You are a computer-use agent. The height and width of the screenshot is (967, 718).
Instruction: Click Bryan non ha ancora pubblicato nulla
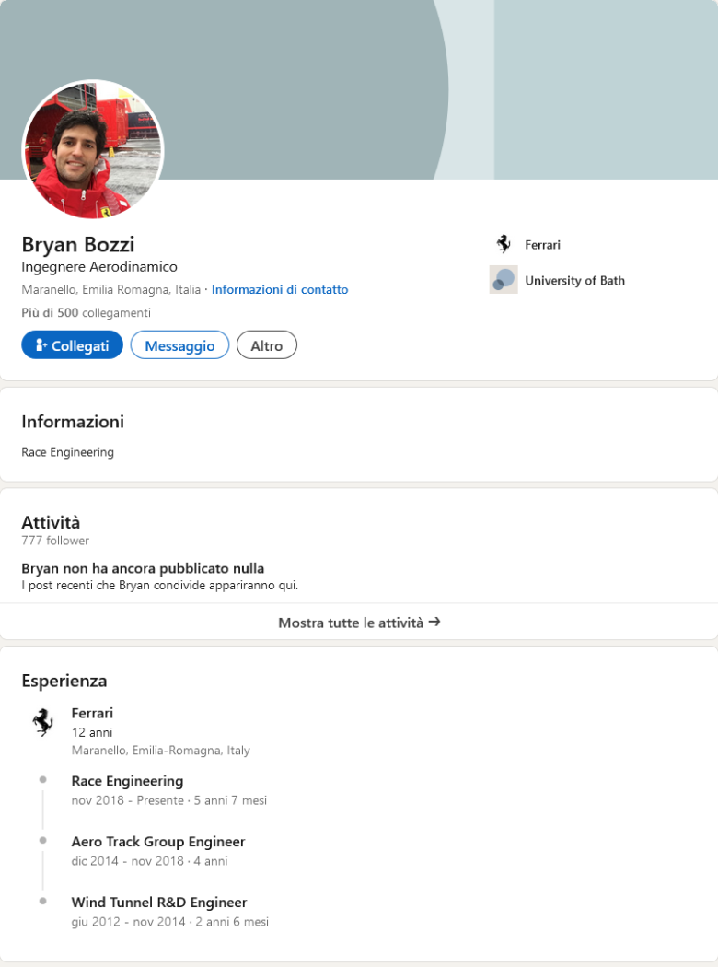click(x=143, y=568)
